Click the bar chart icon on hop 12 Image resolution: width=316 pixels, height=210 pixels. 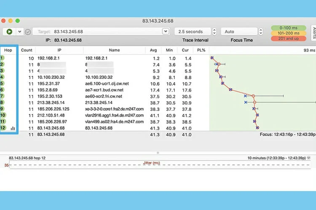pos(13,128)
